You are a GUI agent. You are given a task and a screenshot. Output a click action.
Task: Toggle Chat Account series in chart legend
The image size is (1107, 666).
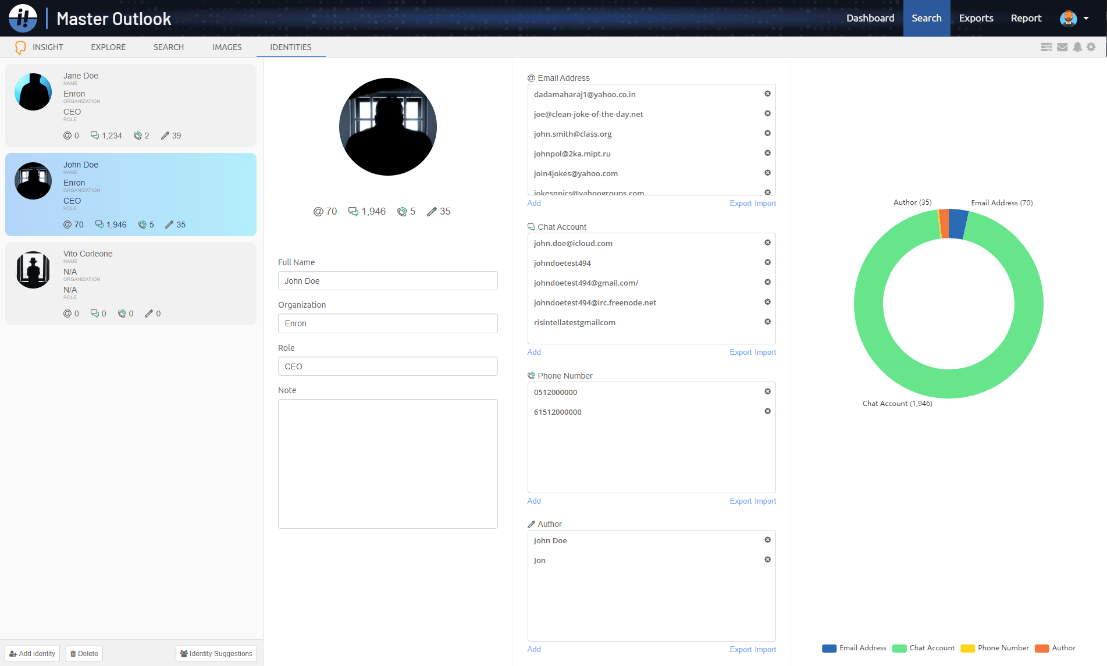924,648
